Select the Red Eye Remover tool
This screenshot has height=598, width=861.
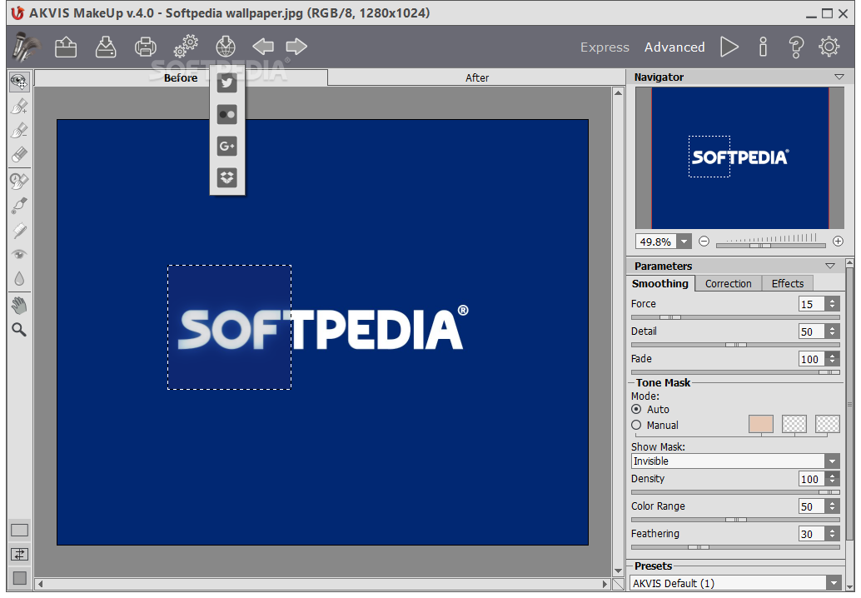coord(19,254)
